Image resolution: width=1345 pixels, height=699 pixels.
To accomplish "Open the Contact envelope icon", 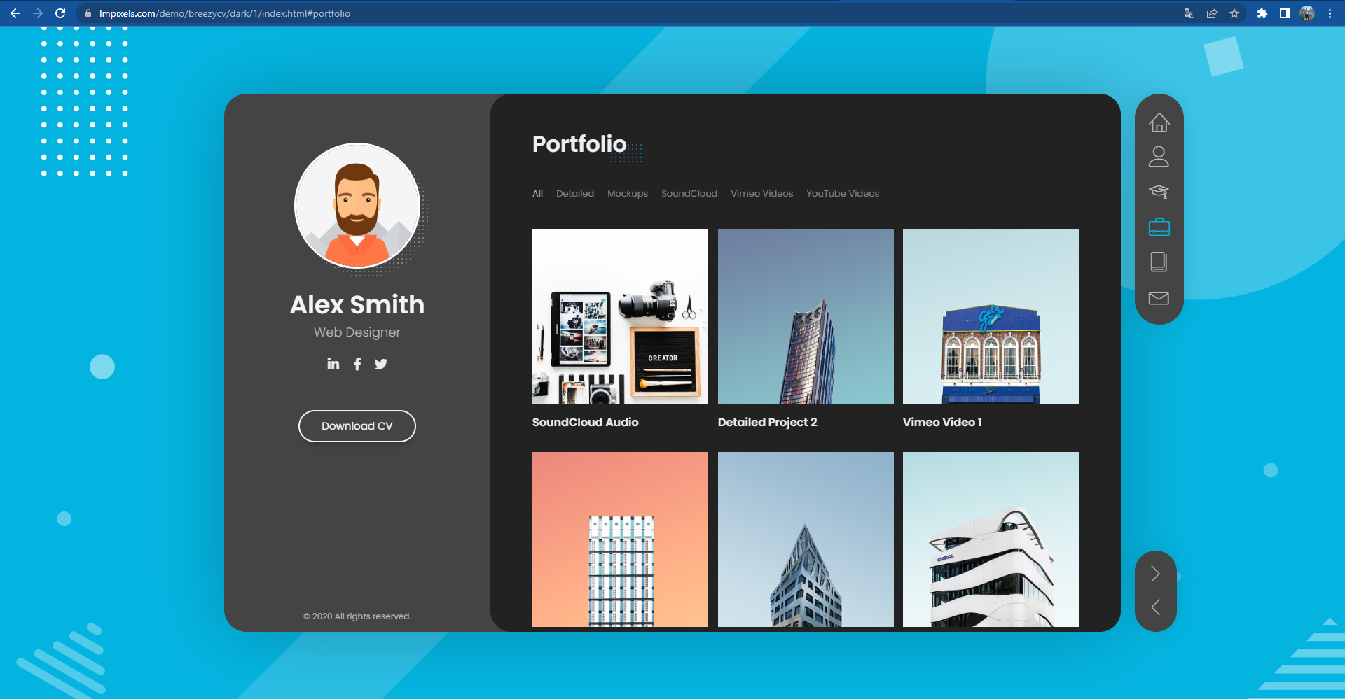I will (1159, 298).
